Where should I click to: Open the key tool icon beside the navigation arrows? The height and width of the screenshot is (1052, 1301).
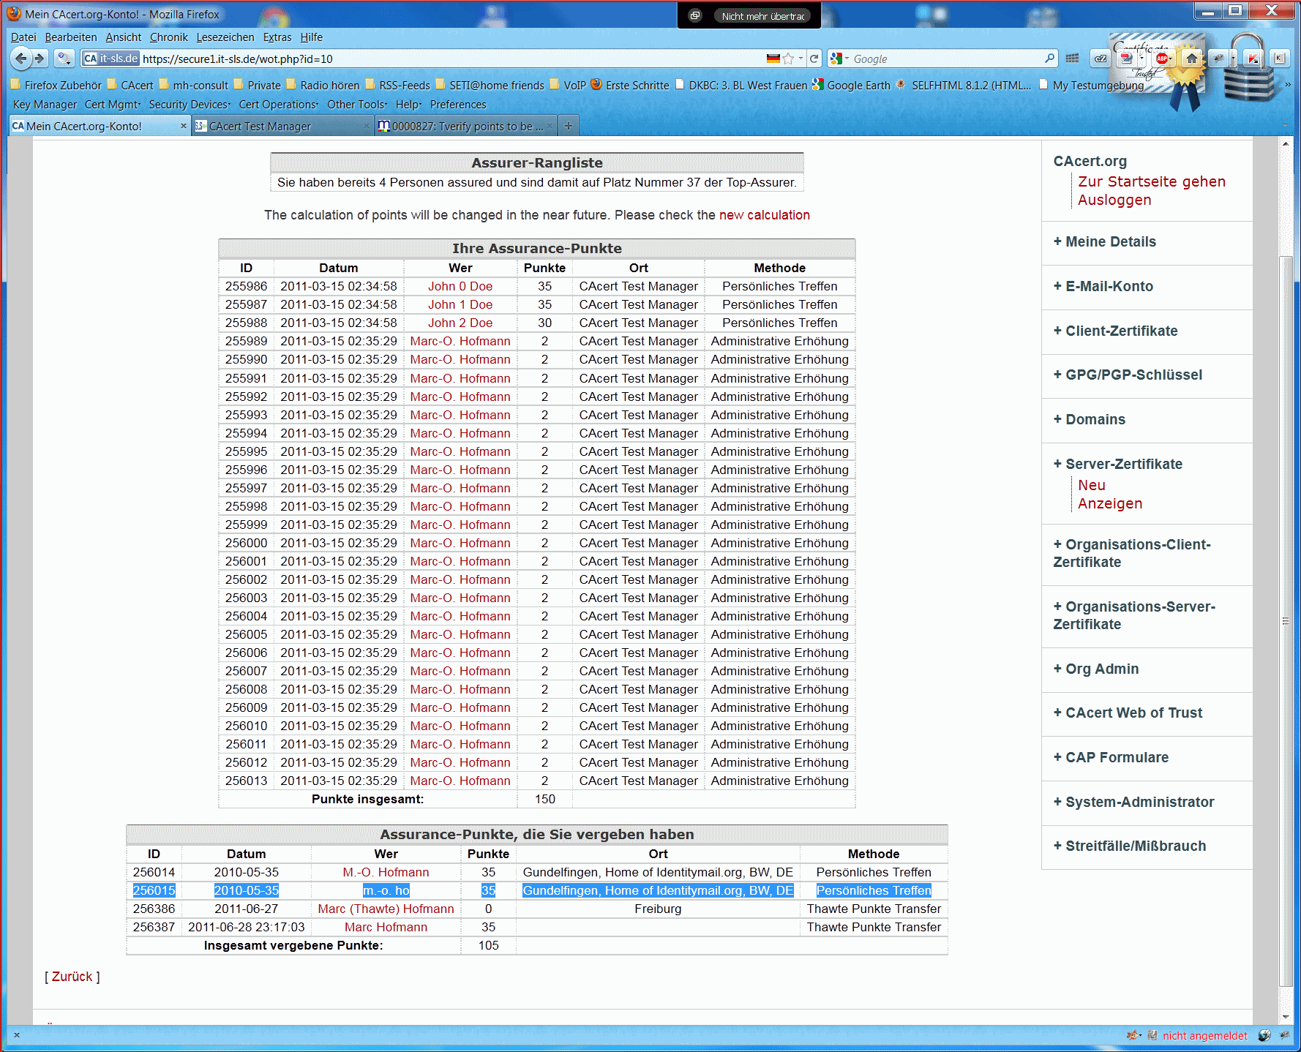(64, 59)
